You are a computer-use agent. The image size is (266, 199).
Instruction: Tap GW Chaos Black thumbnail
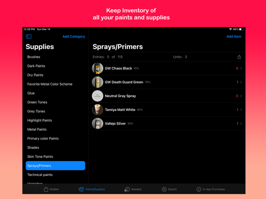tap(97, 68)
